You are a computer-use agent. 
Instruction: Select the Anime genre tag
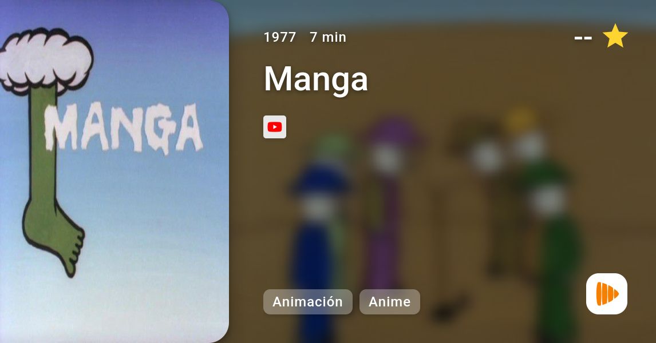click(389, 302)
